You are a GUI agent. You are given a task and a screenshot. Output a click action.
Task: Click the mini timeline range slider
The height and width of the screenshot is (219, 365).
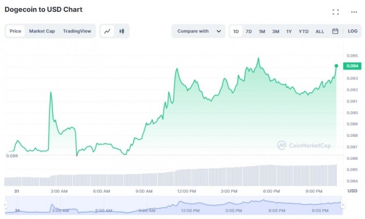coord(174,205)
